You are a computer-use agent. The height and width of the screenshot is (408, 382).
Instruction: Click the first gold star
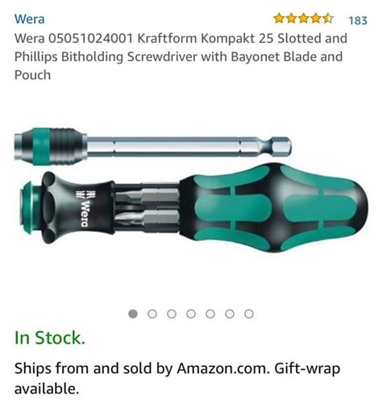tap(279, 19)
